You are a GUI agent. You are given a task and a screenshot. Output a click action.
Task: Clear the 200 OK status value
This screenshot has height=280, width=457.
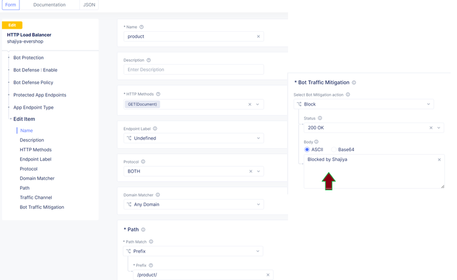[x=431, y=127]
